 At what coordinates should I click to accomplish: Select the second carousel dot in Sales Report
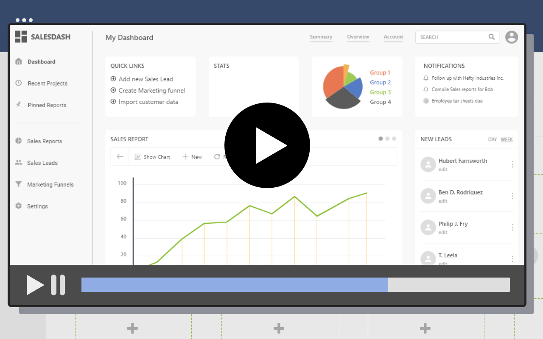pos(387,138)
